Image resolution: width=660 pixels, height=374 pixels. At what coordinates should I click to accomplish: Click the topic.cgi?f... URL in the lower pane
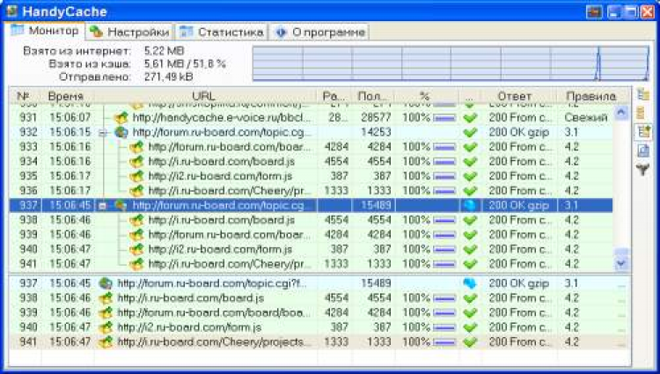point(213,283)
